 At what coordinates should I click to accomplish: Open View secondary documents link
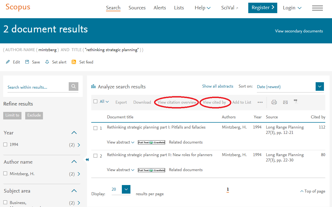coord(299,31)
